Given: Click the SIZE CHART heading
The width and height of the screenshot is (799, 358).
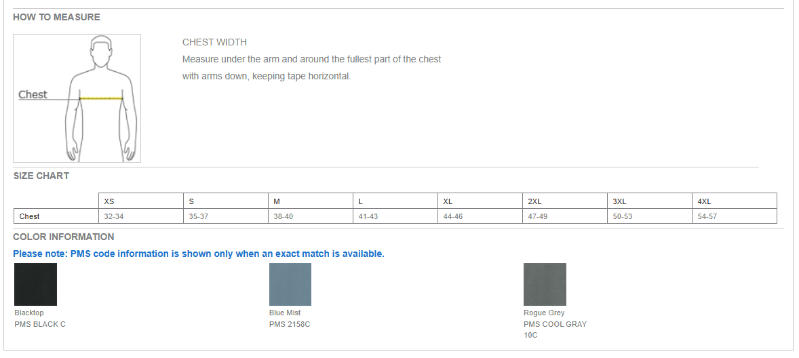Looking at the screenshot, I should click(x=41, y=176).
